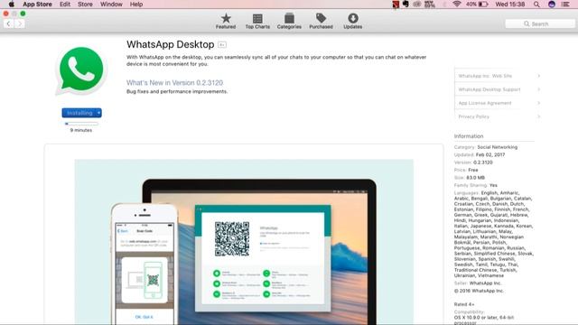Click the Rated 4+ text

pos(464,304)
